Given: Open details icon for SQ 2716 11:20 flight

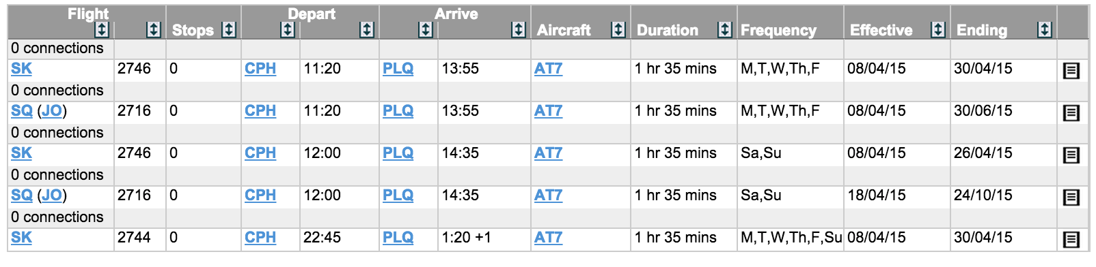Looking at the screenshot, I should [x=1071, y=112].
